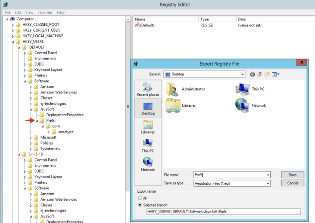
Task: Choose the Selected branch radio button
Action: click(x=141, y=205)
